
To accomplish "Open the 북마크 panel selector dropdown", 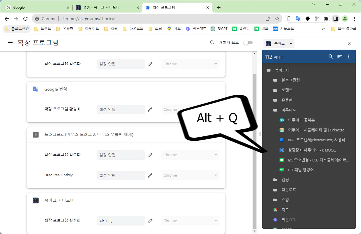I will (279, 44).
